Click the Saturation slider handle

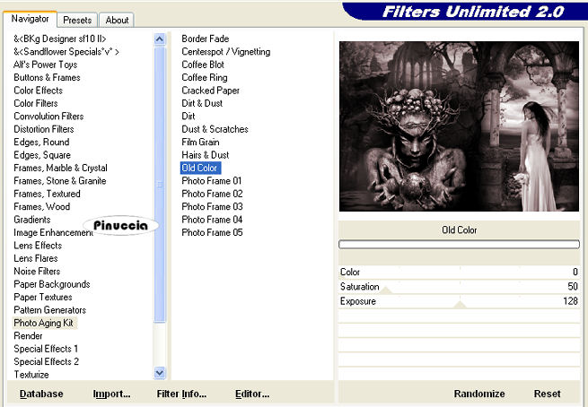pos(386,290)
